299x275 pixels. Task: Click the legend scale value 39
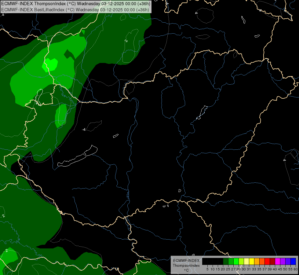click(270, 269)
